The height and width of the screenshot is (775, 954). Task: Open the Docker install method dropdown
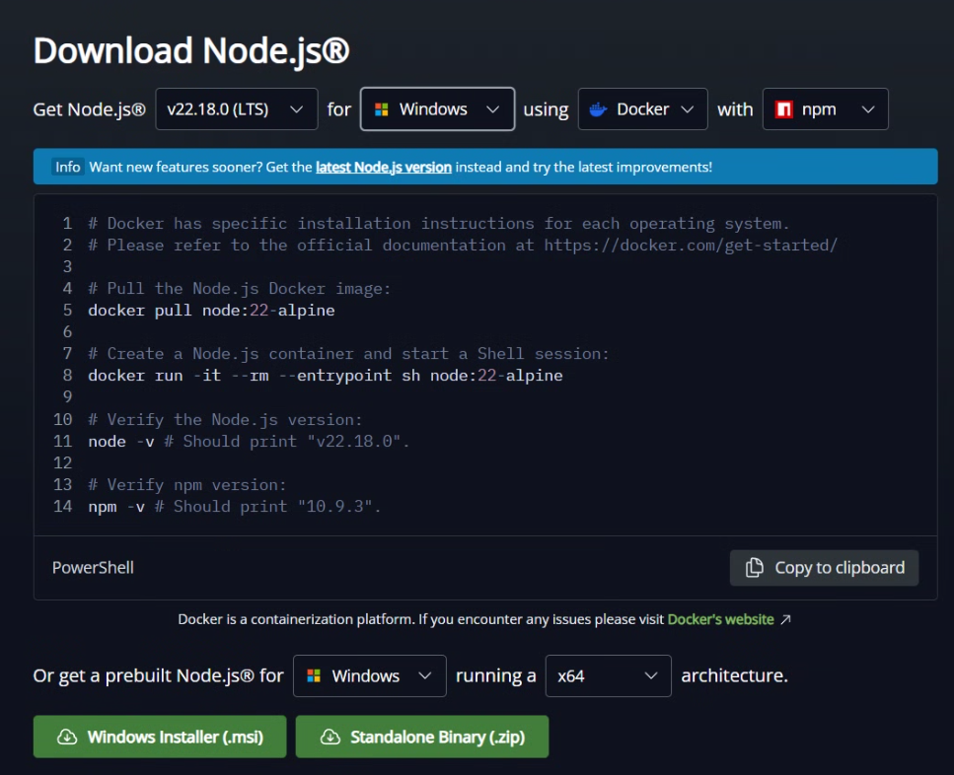pos(642,109)
